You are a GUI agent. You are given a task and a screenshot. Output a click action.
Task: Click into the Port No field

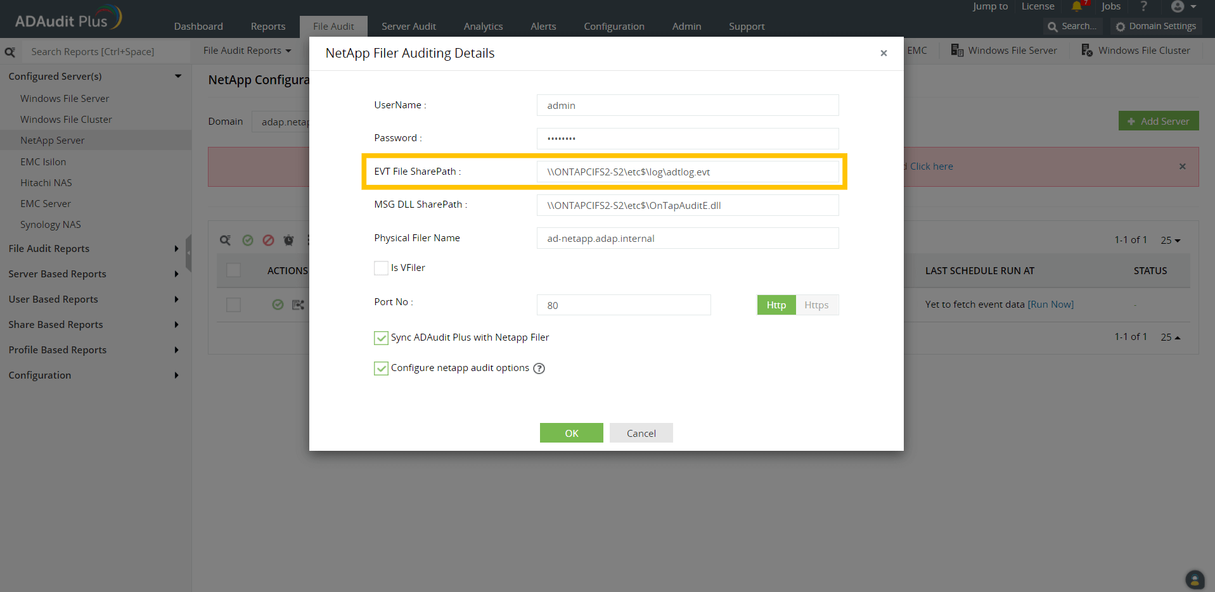[623, 305]
